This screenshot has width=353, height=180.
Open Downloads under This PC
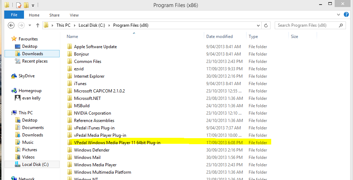[x=32, y=135]
